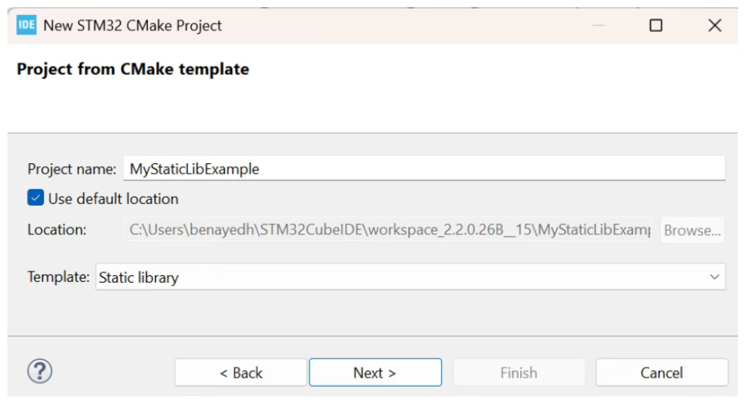Image resolution: width=746 pixels, height=400 pixels.
Task: Click the 'Location:' label
Action: pyautogui.click(x=57, y=229)
